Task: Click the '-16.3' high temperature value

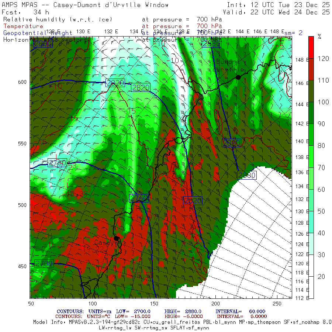Action: [x=54, y=245]
